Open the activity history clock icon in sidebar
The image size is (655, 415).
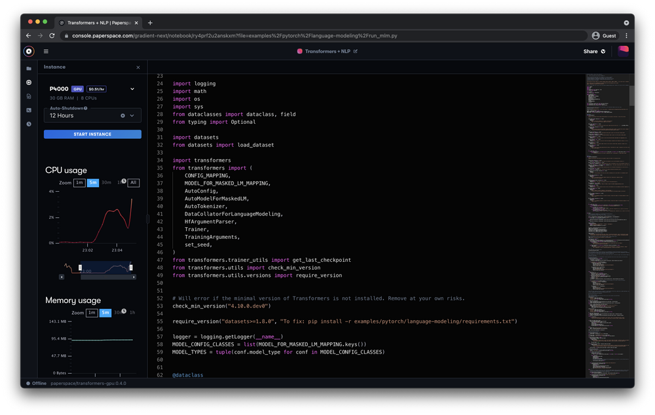28,124
